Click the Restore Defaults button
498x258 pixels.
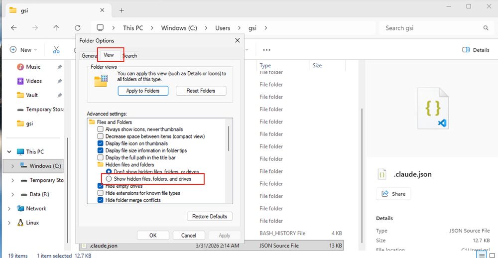pyautogui.click(x=210, y=216)
